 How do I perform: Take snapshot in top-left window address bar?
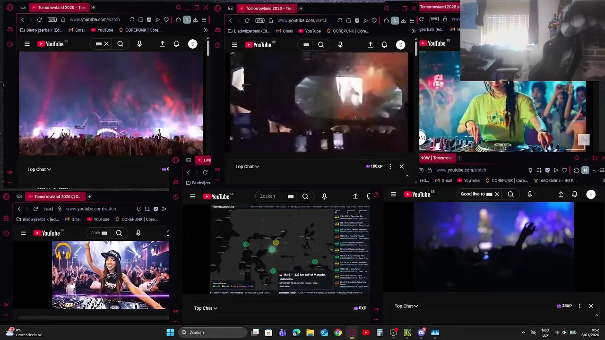141,20
